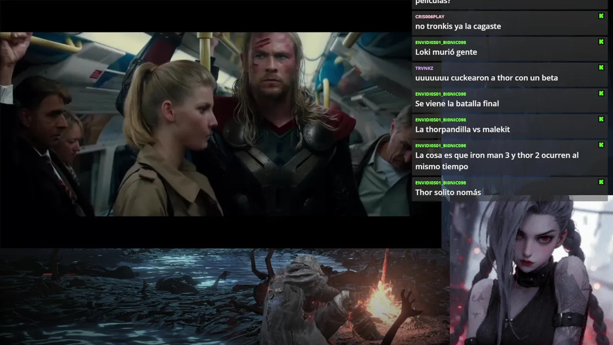This screenshot has height=345, width=613.
Task: Click the Kick icon beside "Se viene la batalla final"
Action: coord(601,93)
